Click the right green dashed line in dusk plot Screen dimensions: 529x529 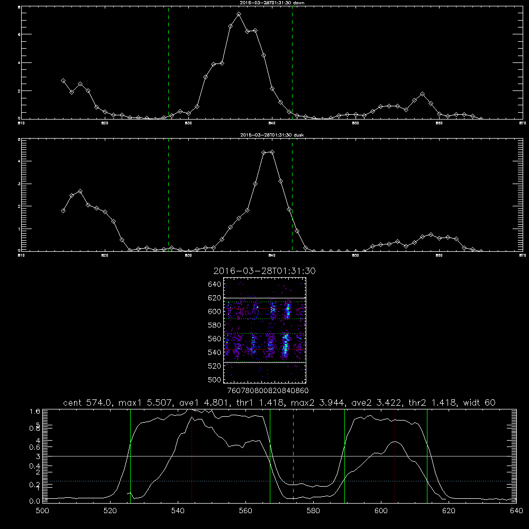click(292, 195)
